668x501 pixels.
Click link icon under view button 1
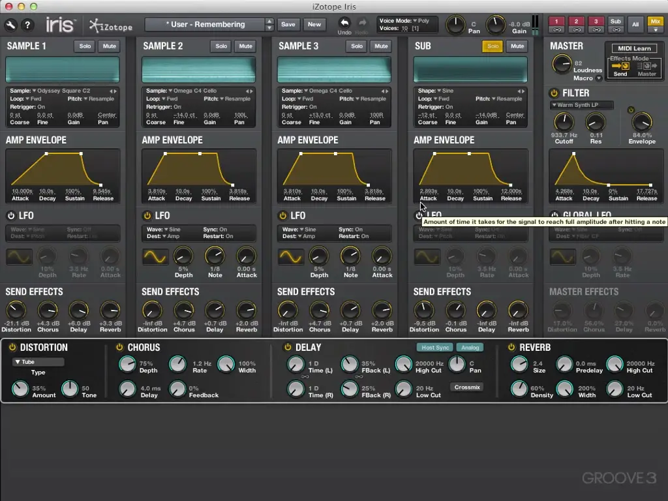click(556, 30)
